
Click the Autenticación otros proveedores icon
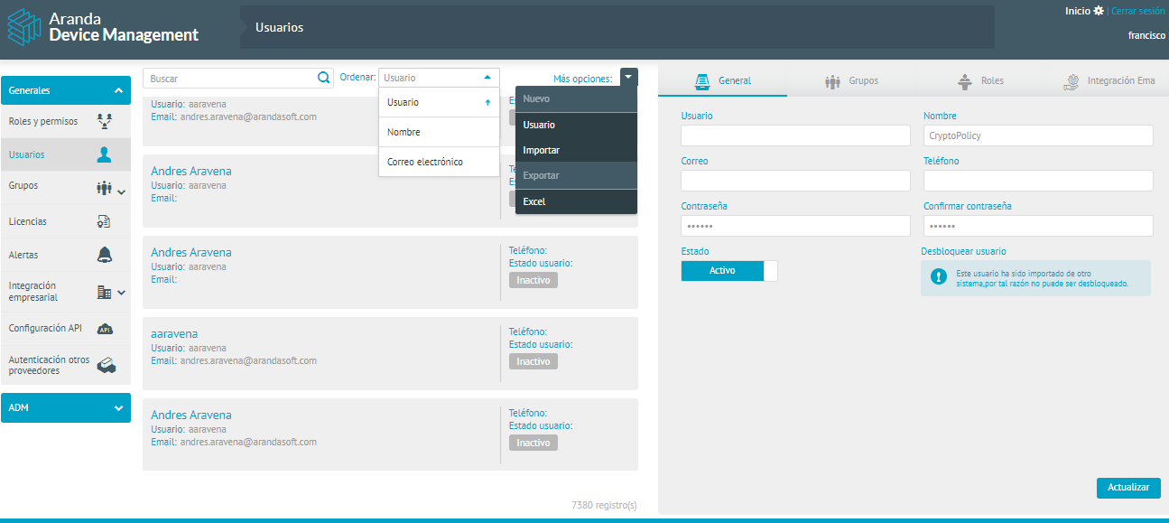coord(106,365)
